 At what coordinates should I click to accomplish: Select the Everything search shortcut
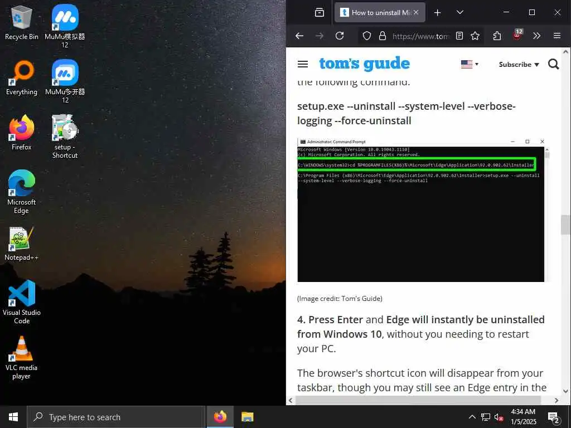pyautogui.click(x=22, y=78)
